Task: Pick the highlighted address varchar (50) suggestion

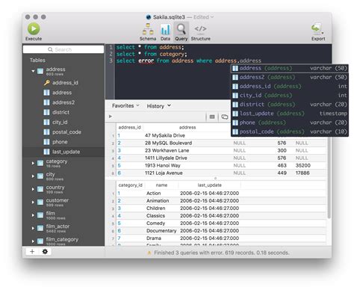Action: coord(290,68)
